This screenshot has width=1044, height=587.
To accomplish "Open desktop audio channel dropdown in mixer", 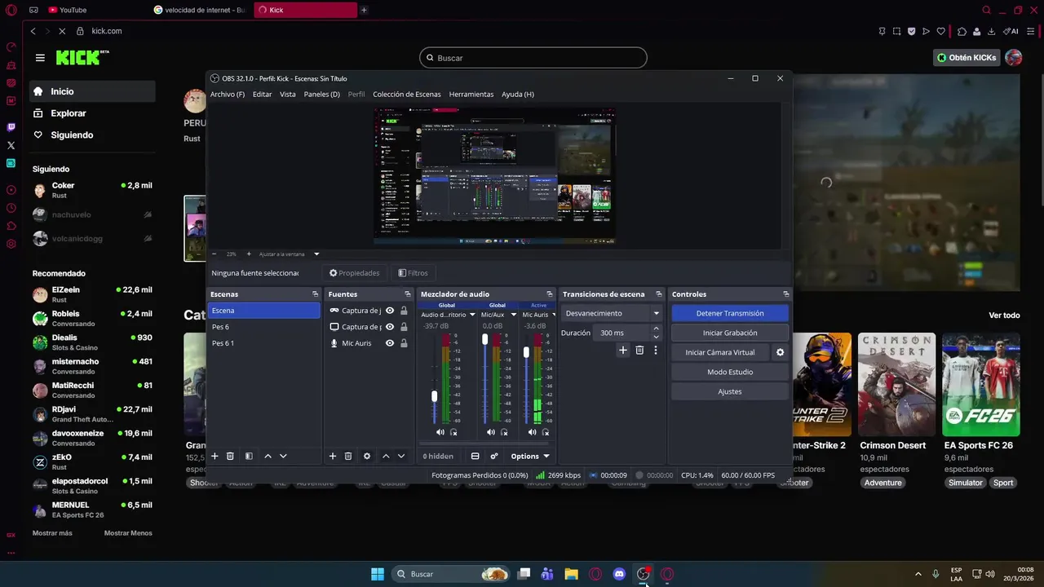I will coord(472,315).
